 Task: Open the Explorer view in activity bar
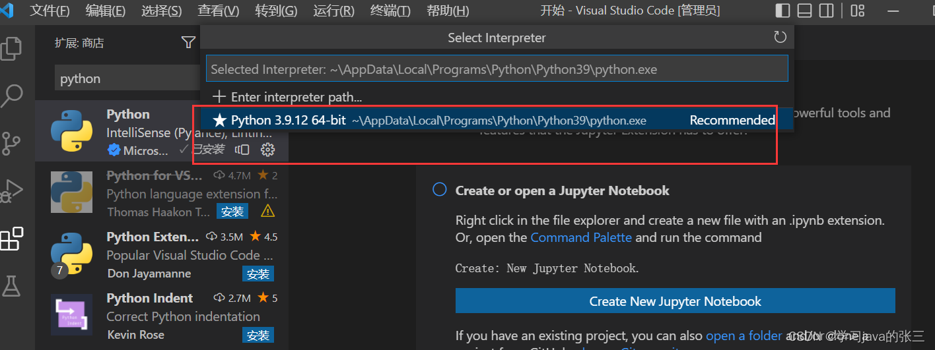12,49
